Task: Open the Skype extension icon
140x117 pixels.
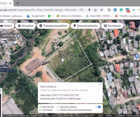Action: click(x=109, y=10)
